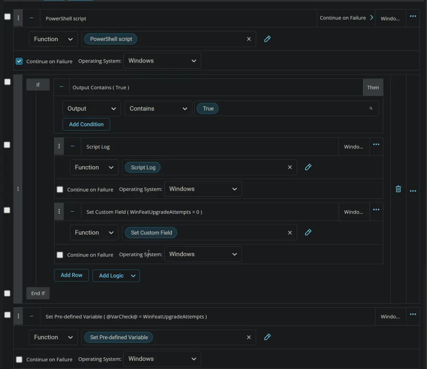Edit the Set Custom Field function pencil icon
Viewport: 427px width, 369px height.
(x=308, y=232)
